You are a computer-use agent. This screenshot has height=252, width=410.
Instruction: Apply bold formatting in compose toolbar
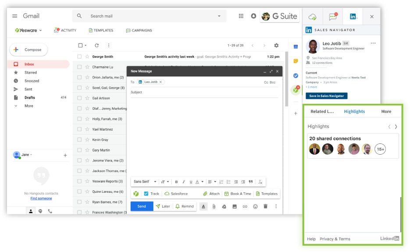pyautogui.click(x=176, y=182)
